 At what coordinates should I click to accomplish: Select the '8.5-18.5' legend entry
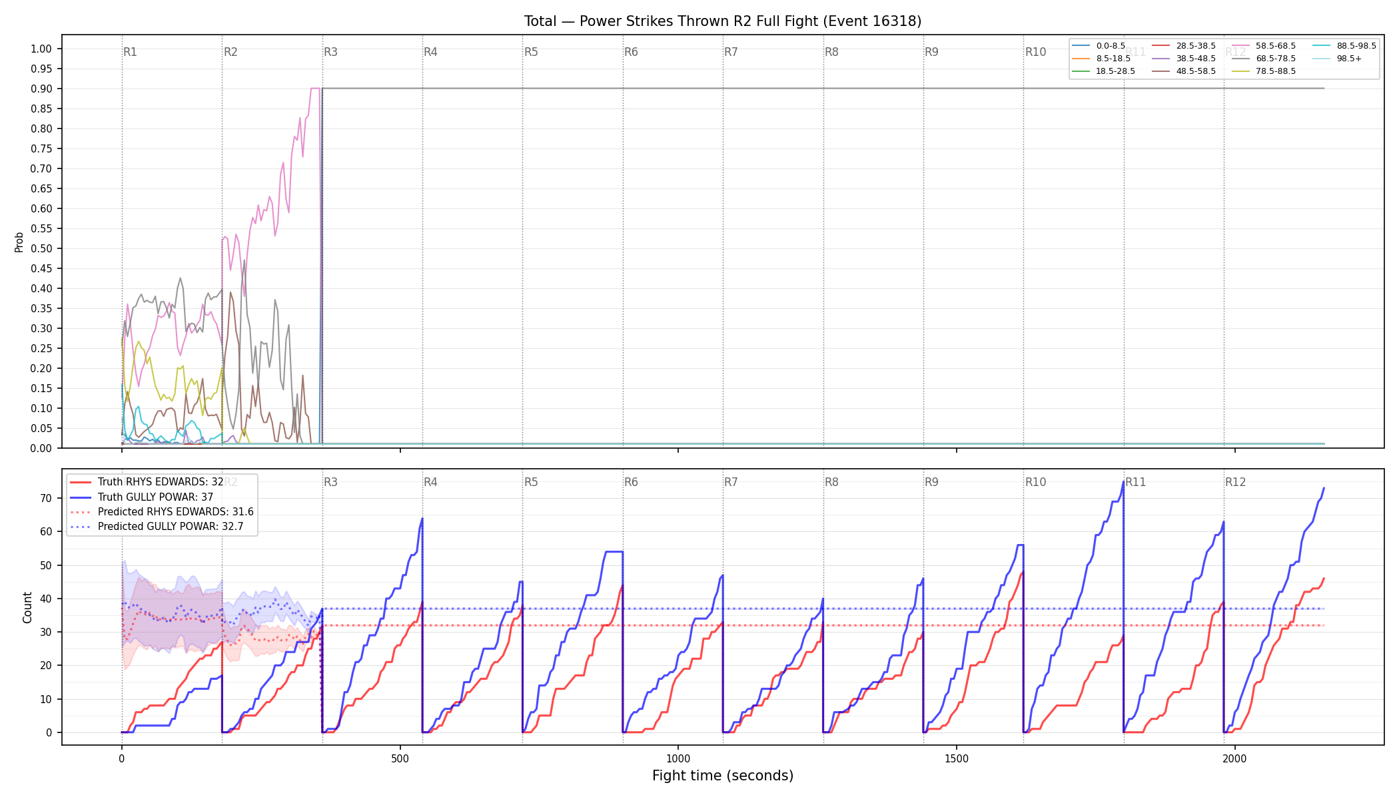click(x=1101, y=59)
